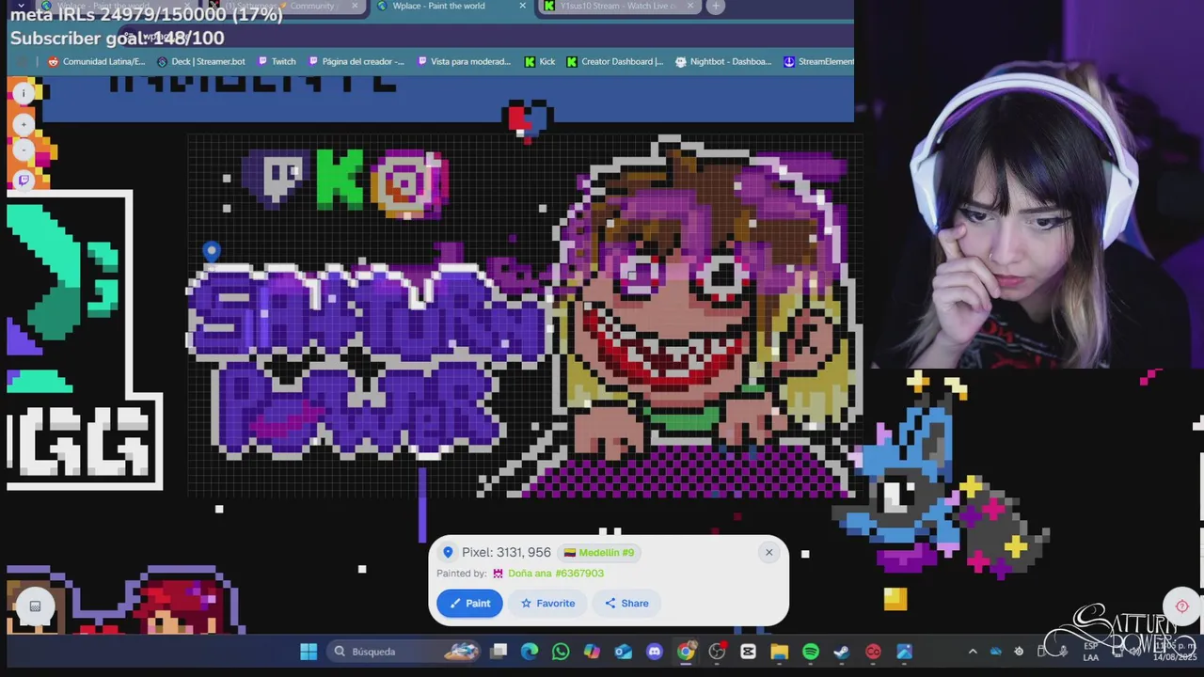Open a new browser tab
1204x677 pixels.
pos(715,6)
